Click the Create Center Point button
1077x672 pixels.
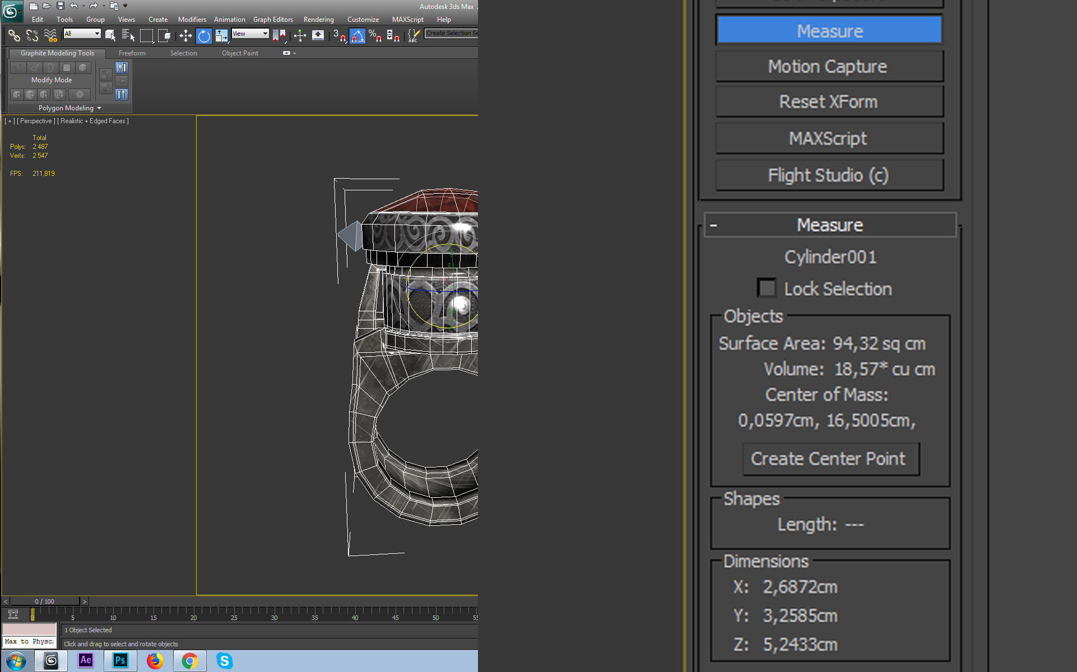tap(830, 459)
